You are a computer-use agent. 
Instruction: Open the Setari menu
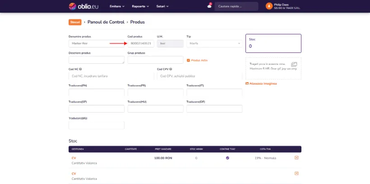[x=162, y=6]
